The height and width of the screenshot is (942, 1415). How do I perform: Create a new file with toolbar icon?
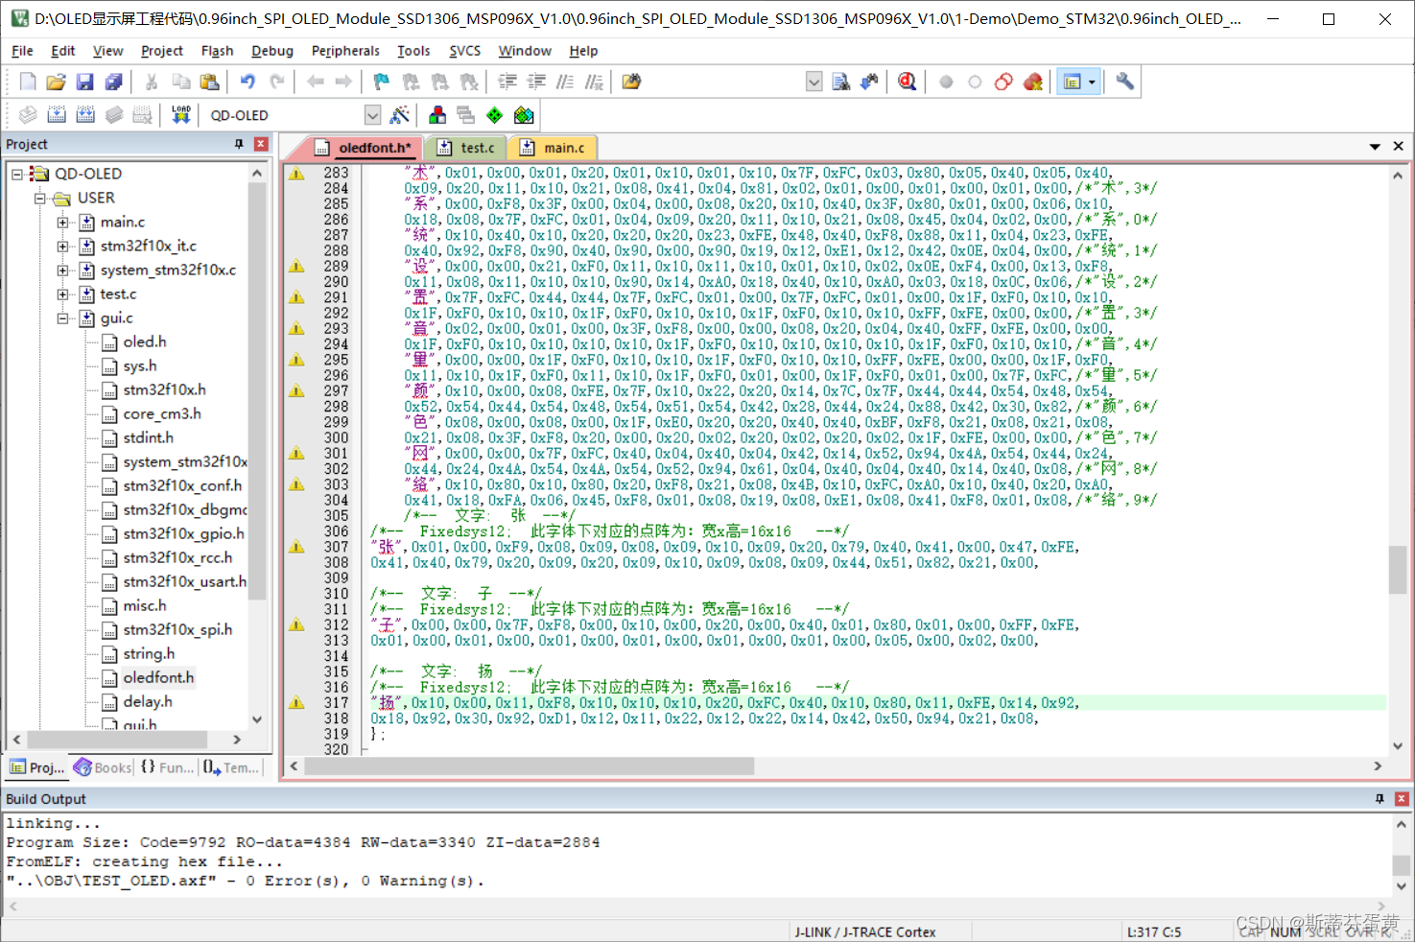28,82
